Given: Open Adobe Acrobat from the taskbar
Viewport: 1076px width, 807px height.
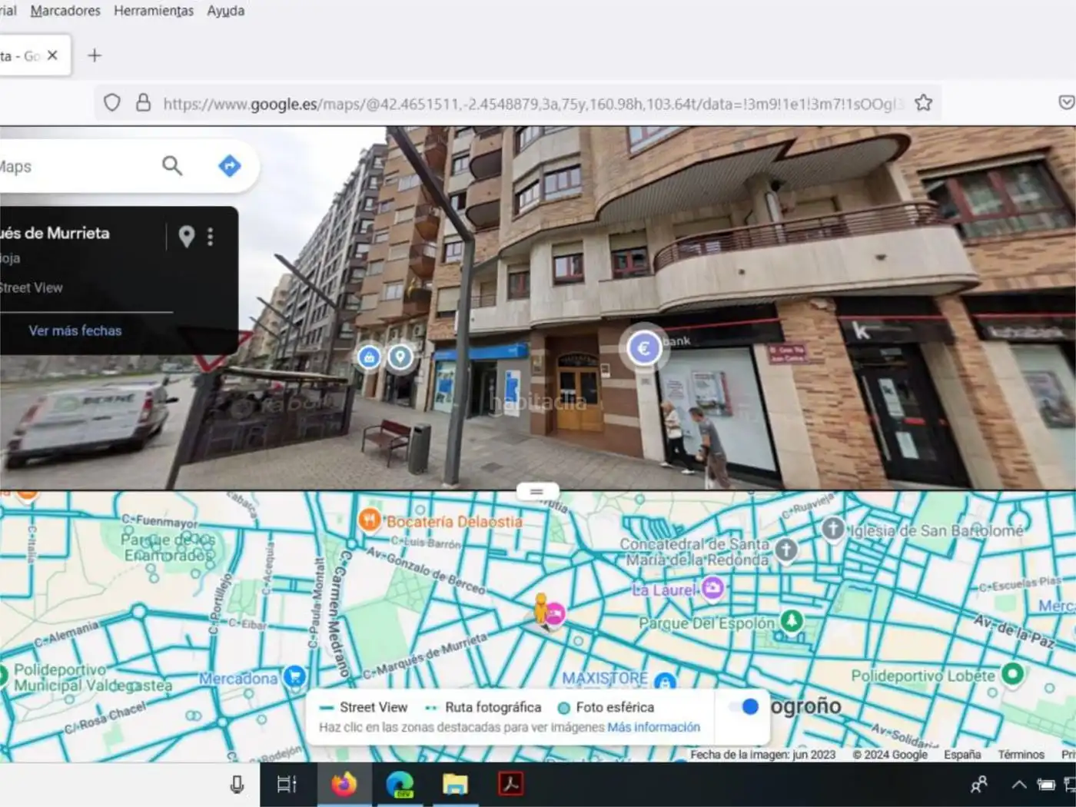Looking at the screenshot, I should click(511, 785).
